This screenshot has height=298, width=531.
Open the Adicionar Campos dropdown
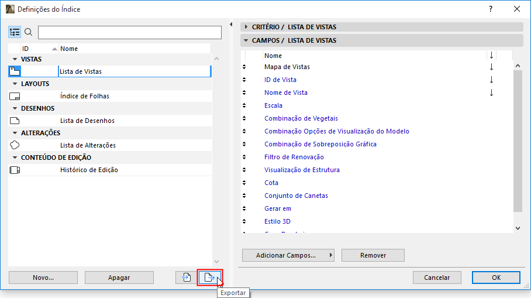coord(288,255)
